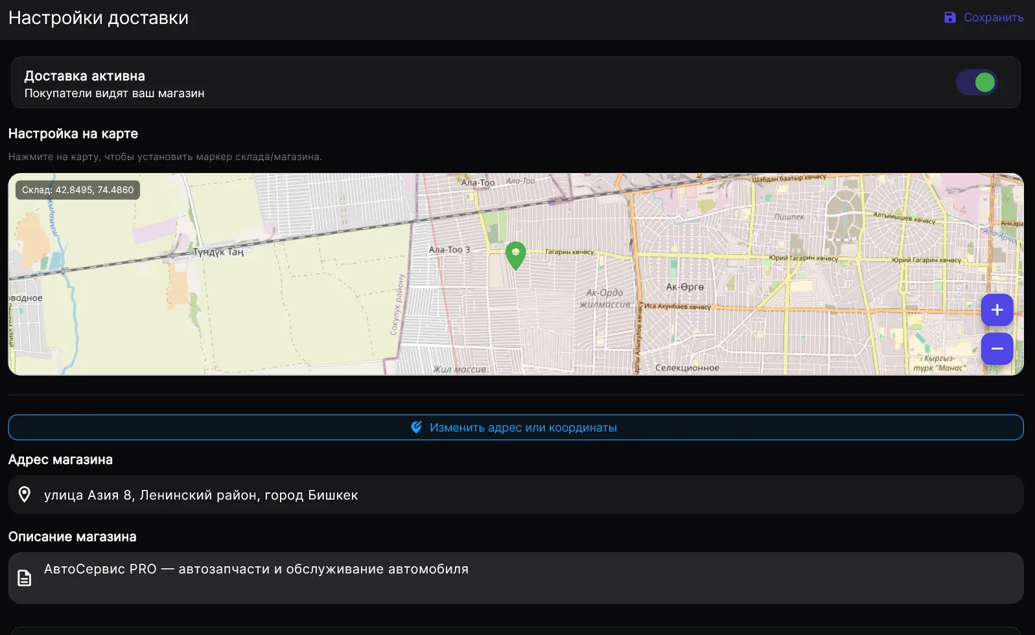Zoom in the map with plus button
Screen dimensions: 1035x635
click(x=997, y=310)
